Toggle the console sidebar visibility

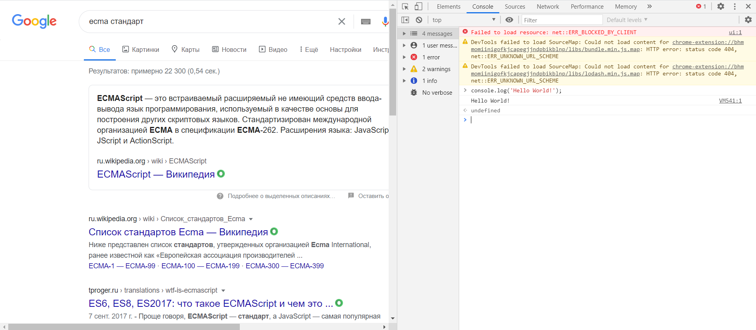405,20
